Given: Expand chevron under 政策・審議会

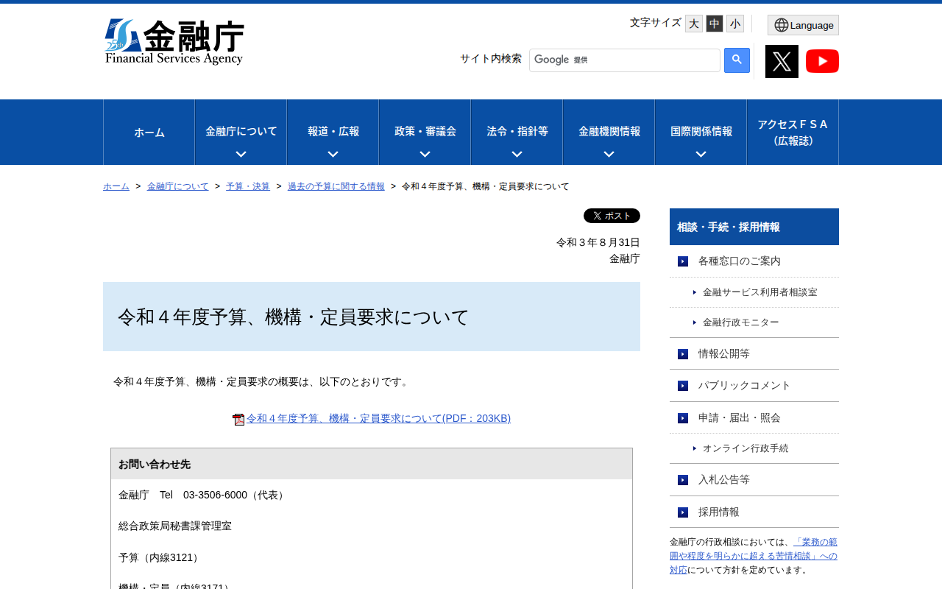Looking at the screenshot, I should tap(425, 154).
